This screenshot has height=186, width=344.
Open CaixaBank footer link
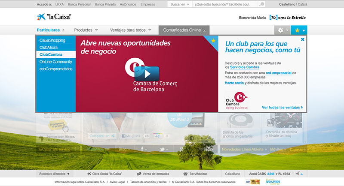point(233,174)
